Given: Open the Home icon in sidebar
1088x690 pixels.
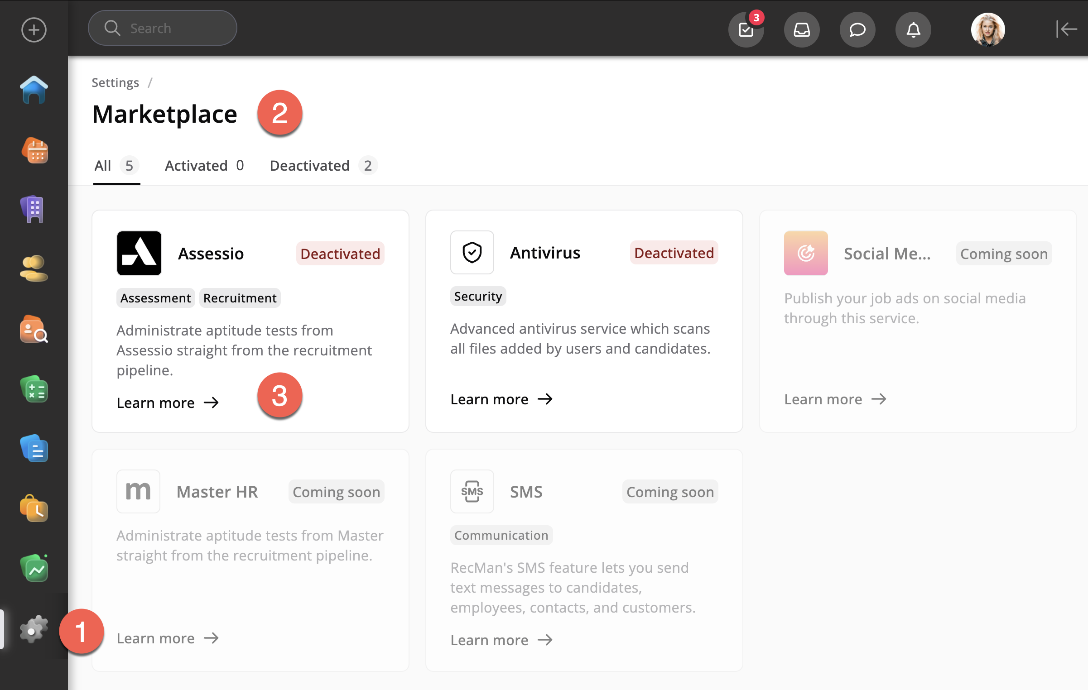Looking at the screenshot, I should point(34,90).
